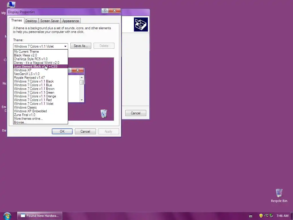Click Cancel in Display Properties

[85, 131]
